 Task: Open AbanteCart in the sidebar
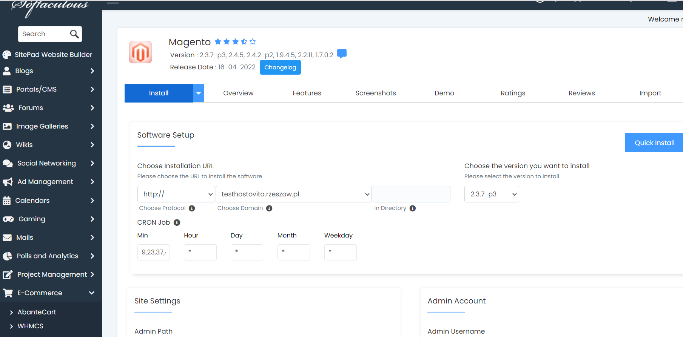[x=37, y=312]
